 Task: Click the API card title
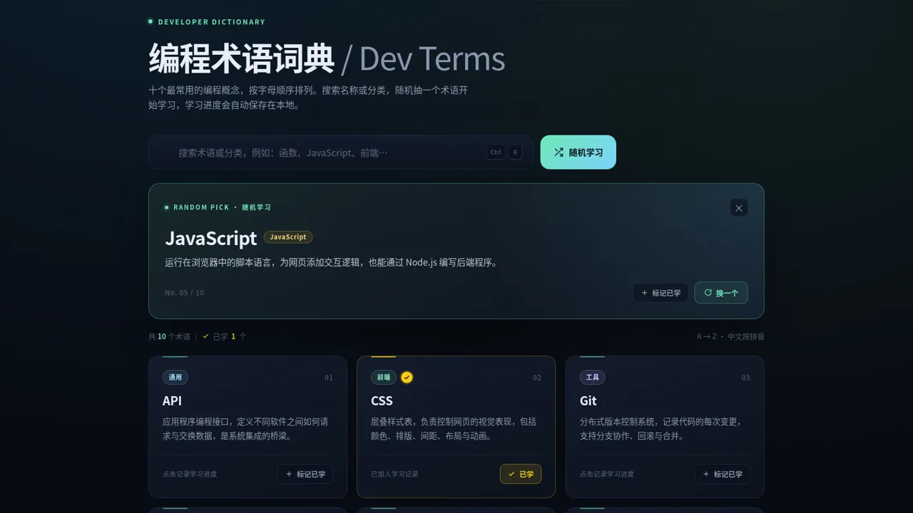click(x=172, y=400)
